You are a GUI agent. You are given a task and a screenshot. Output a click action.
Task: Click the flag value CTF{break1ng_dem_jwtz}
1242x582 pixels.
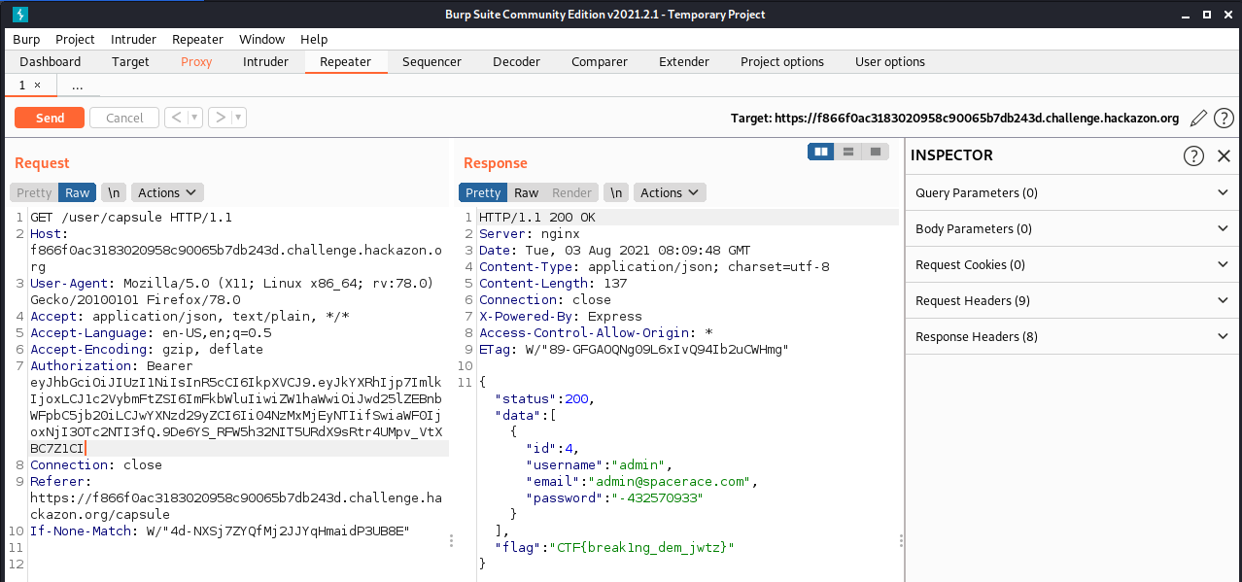point(641,547)
